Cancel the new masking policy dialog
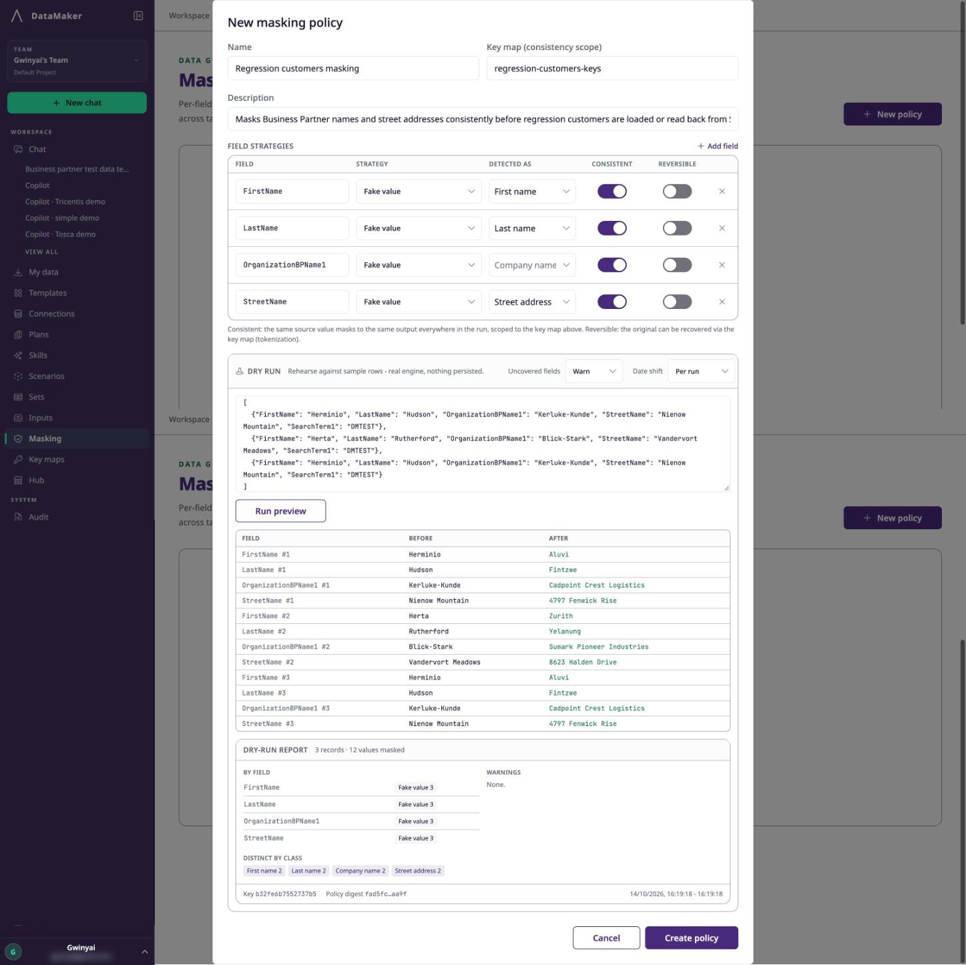 pyautogui.click(x=606, y=938)
